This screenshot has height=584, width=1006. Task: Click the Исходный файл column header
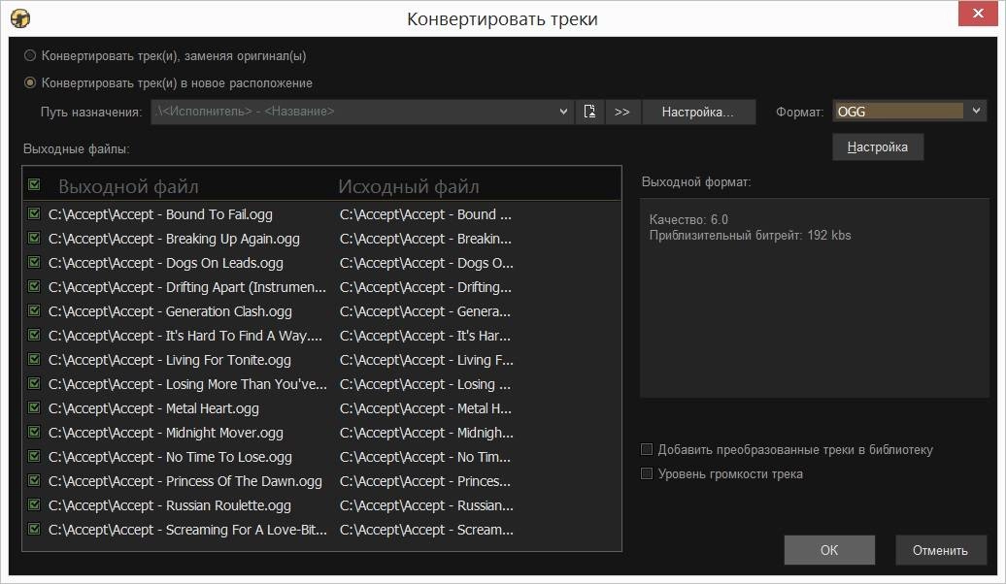click(x=409, y=186)
